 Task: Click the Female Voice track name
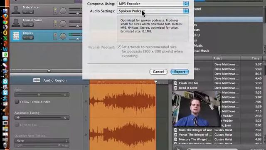tap(32, 20)
